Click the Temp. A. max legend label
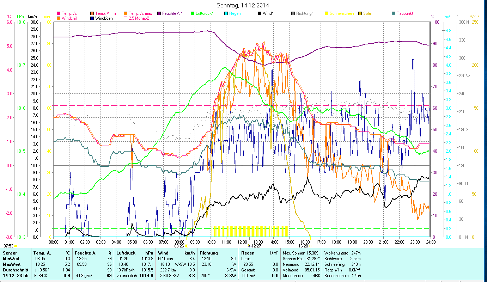The image size is (487, 282). (140, 13)
